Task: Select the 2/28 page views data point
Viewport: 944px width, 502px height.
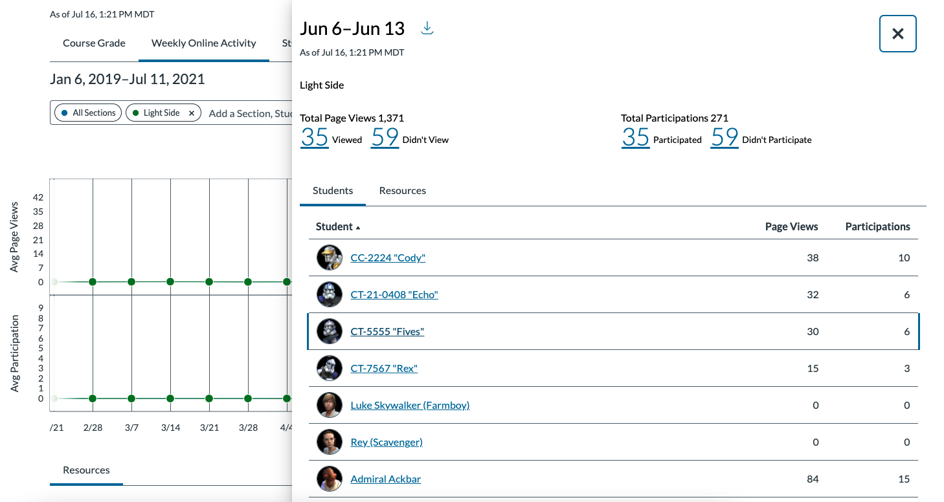Action: click(93, 282)
